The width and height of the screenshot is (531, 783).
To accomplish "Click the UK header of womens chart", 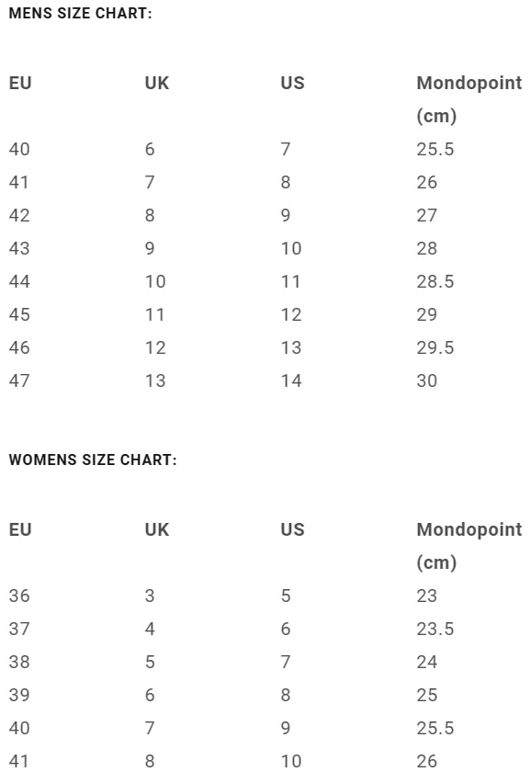I will point(157,529).
